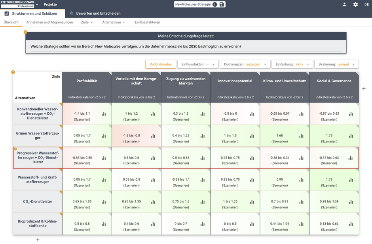
Task: Switch to the Bewerten und Entscheiden tab
Action: tap(99, 13)
